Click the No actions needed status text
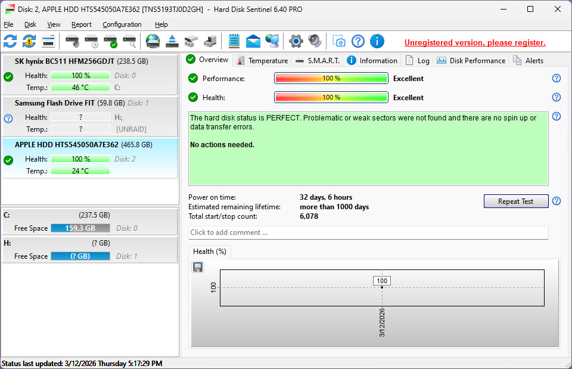 click(x=222, y=144)
